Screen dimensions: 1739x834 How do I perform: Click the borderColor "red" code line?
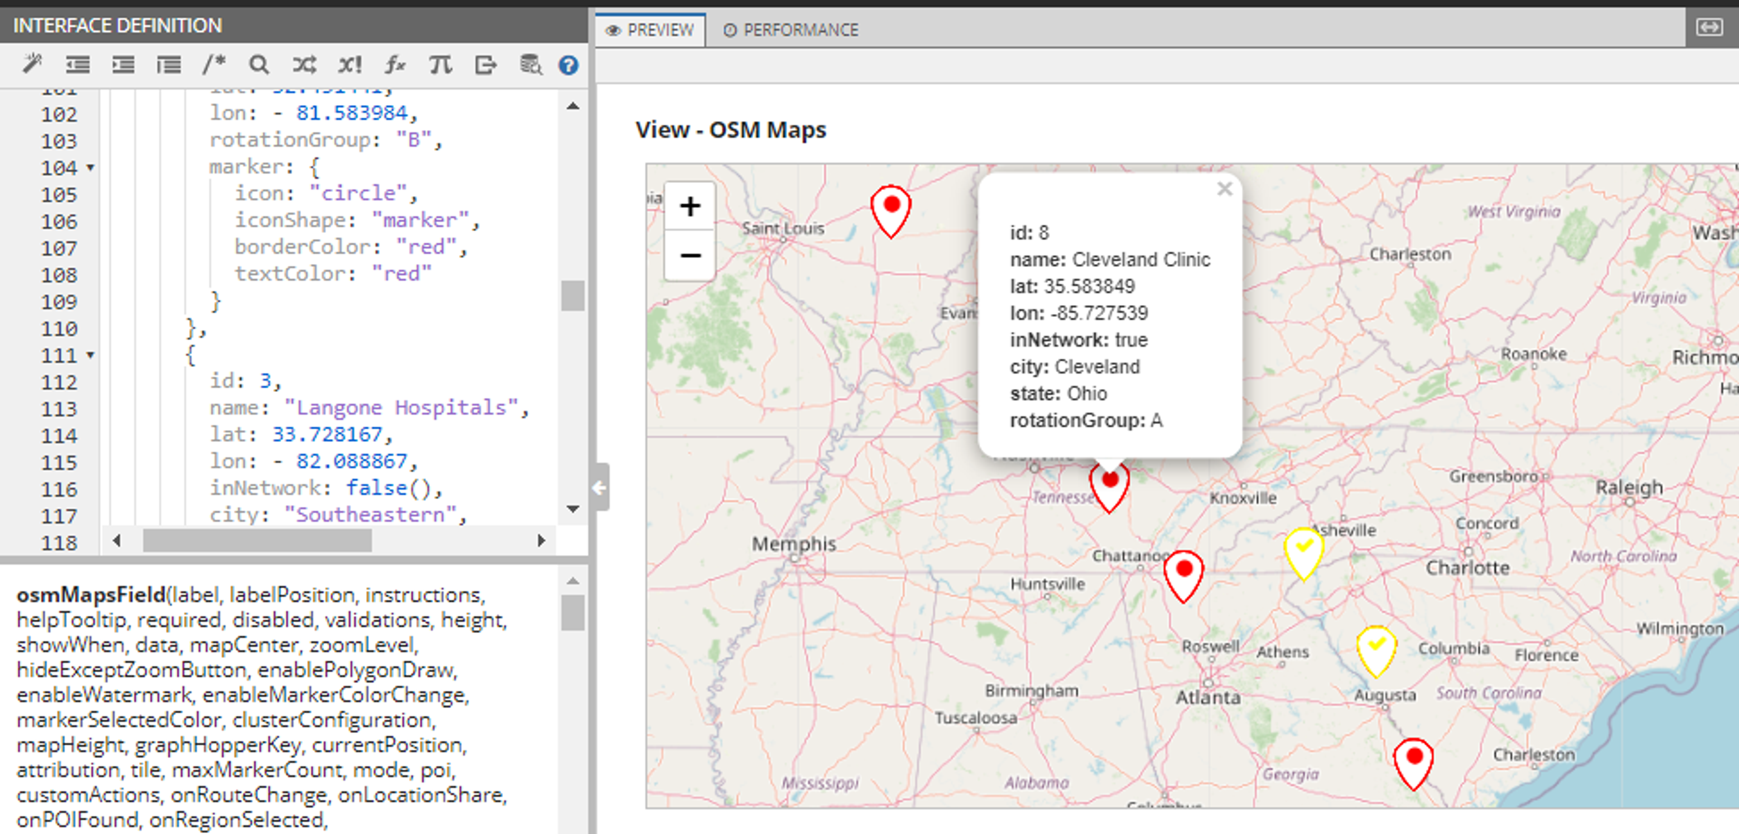(351, 247)
